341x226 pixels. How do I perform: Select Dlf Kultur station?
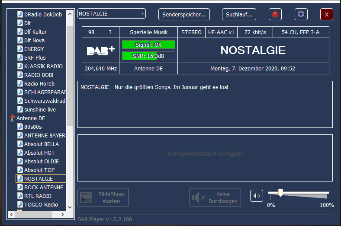click(x=35, y=32)
